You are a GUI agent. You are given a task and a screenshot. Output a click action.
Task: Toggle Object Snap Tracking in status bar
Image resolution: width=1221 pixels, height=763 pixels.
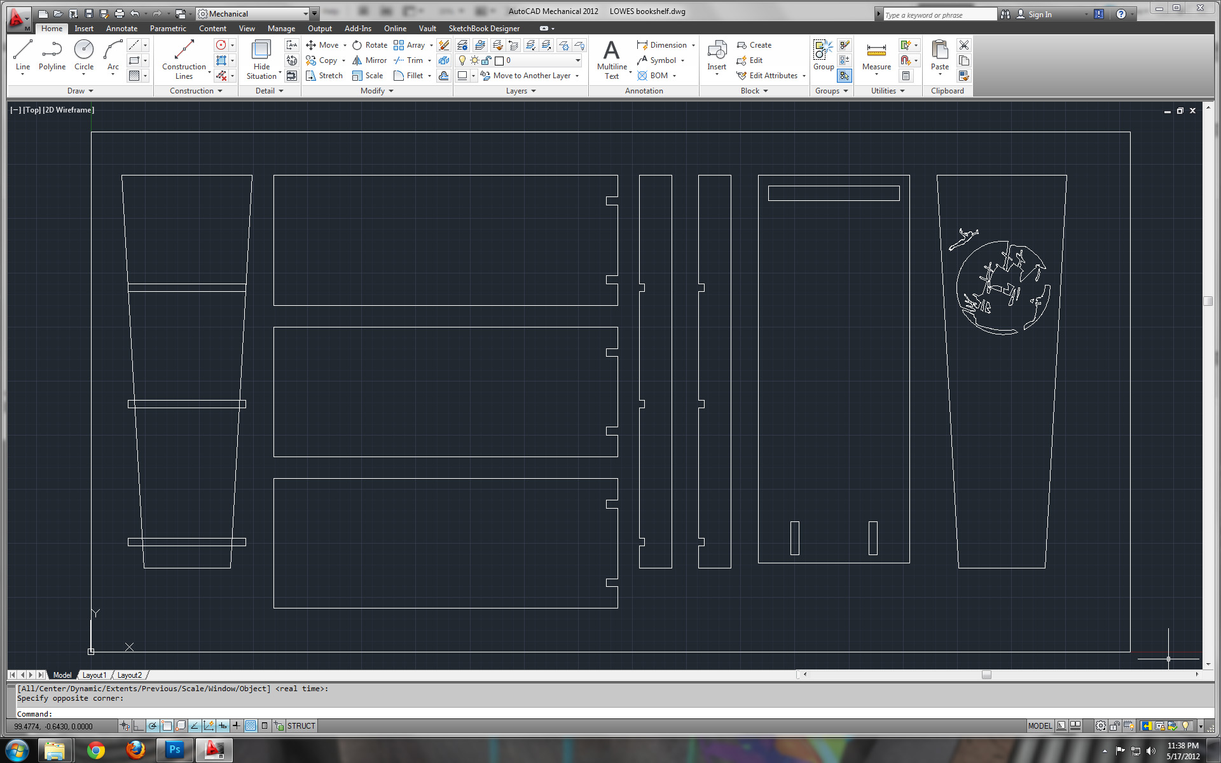click(195, 725)
